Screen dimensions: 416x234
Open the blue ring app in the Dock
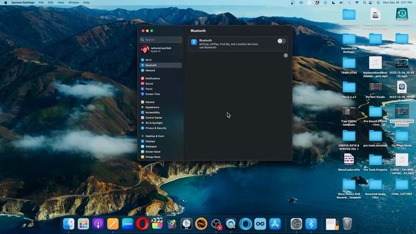[x=246, y=224]
